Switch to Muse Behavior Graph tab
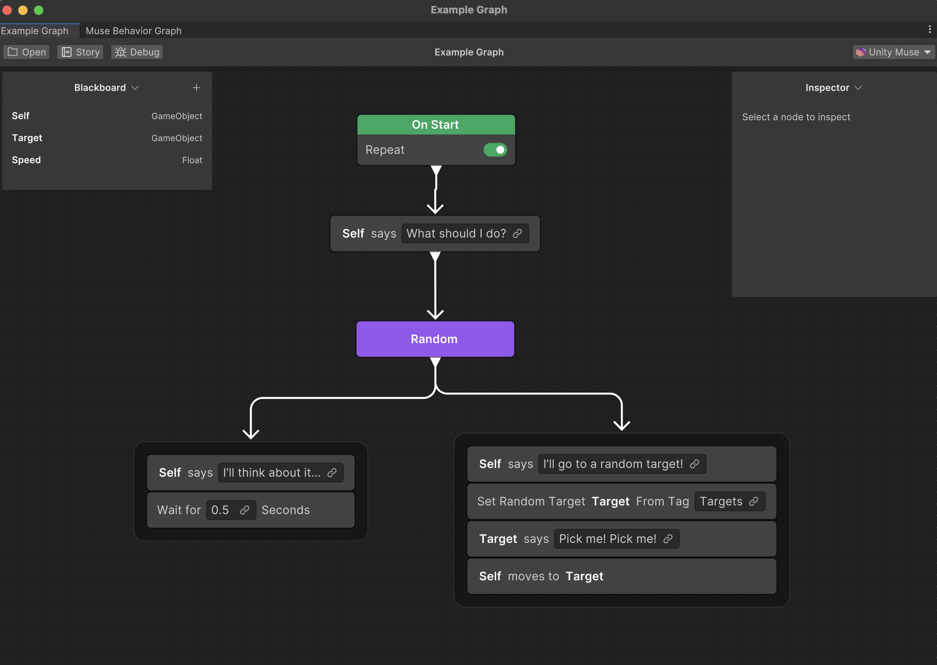The image size is (937, 665). (133, 31)
